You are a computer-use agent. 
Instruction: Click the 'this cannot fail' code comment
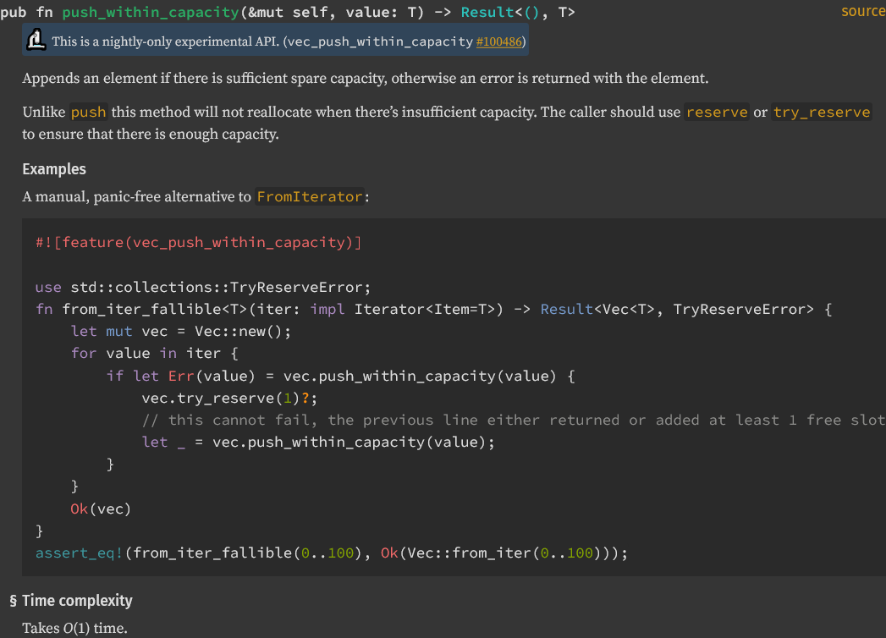(x=508, y=421)
